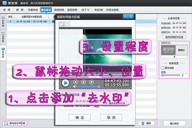The height and width of the screenshot is (128, 192).
Task: Click 确定 to confirm the selection
Action: click(x=80, y=117)
